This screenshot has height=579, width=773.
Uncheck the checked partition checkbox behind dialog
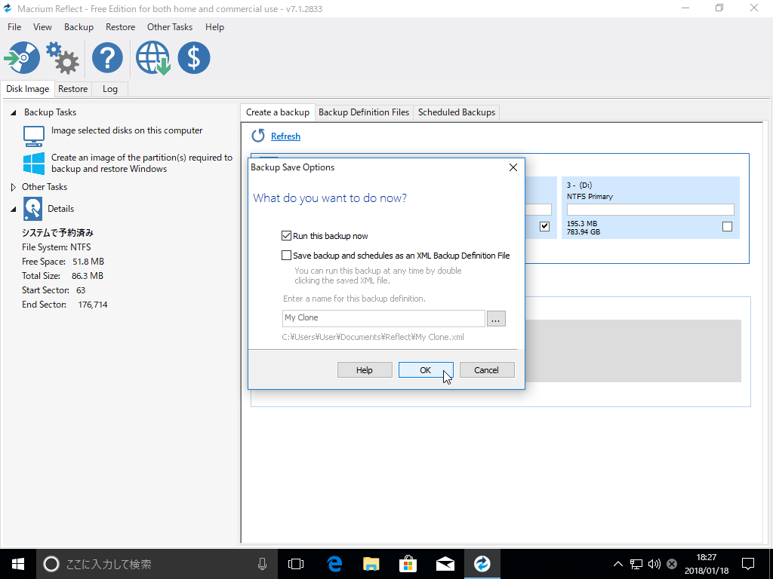[545, 226]
